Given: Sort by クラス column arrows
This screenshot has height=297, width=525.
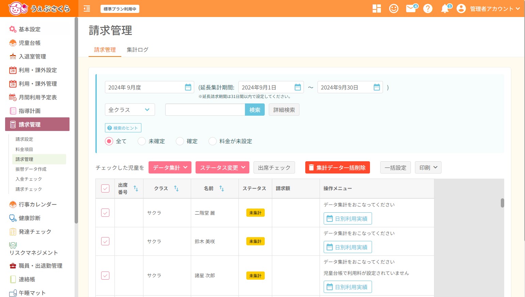Looking at the screenshot, I should point(176,188).
